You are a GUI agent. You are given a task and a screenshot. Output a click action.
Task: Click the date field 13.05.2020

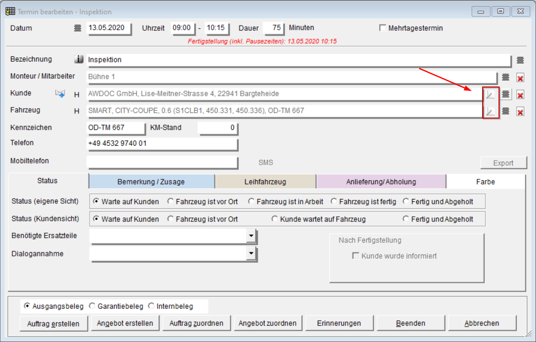tap(108, 28)
